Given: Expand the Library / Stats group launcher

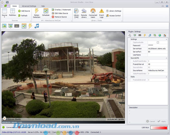Looking at the screenshot, I should [x=122, y=21].
